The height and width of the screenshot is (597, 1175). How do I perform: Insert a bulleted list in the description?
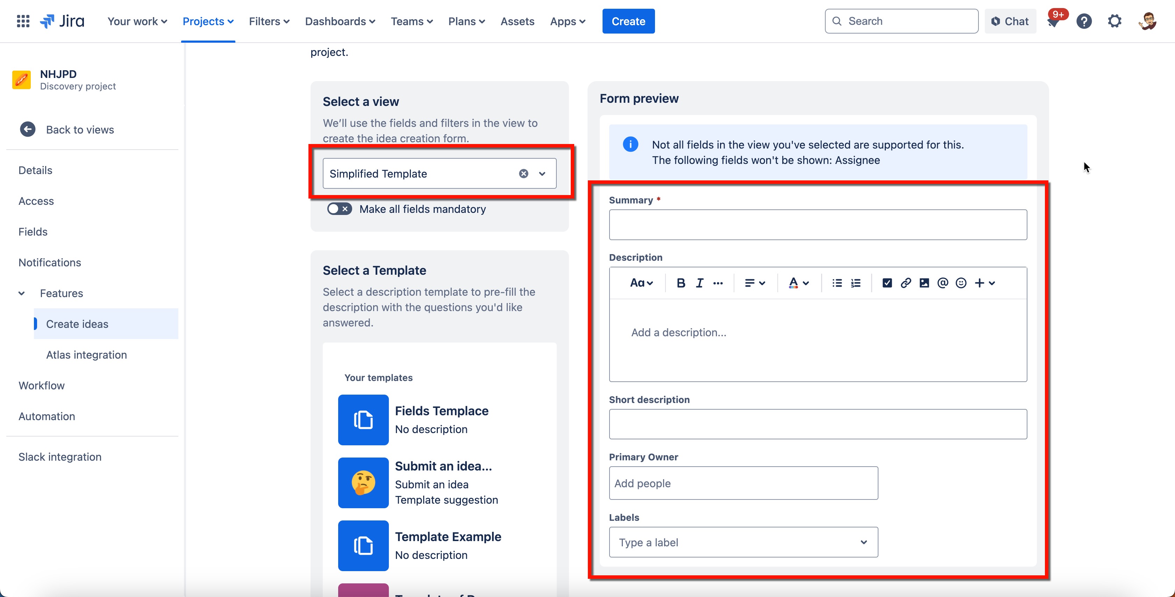click(837, 283)
